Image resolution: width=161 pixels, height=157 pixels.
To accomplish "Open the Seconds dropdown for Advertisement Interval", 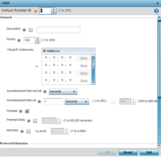I will (77, 101).
